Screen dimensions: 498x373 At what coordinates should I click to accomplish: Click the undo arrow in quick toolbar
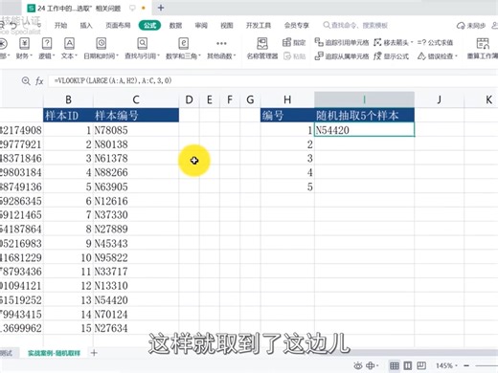[13, 26]
